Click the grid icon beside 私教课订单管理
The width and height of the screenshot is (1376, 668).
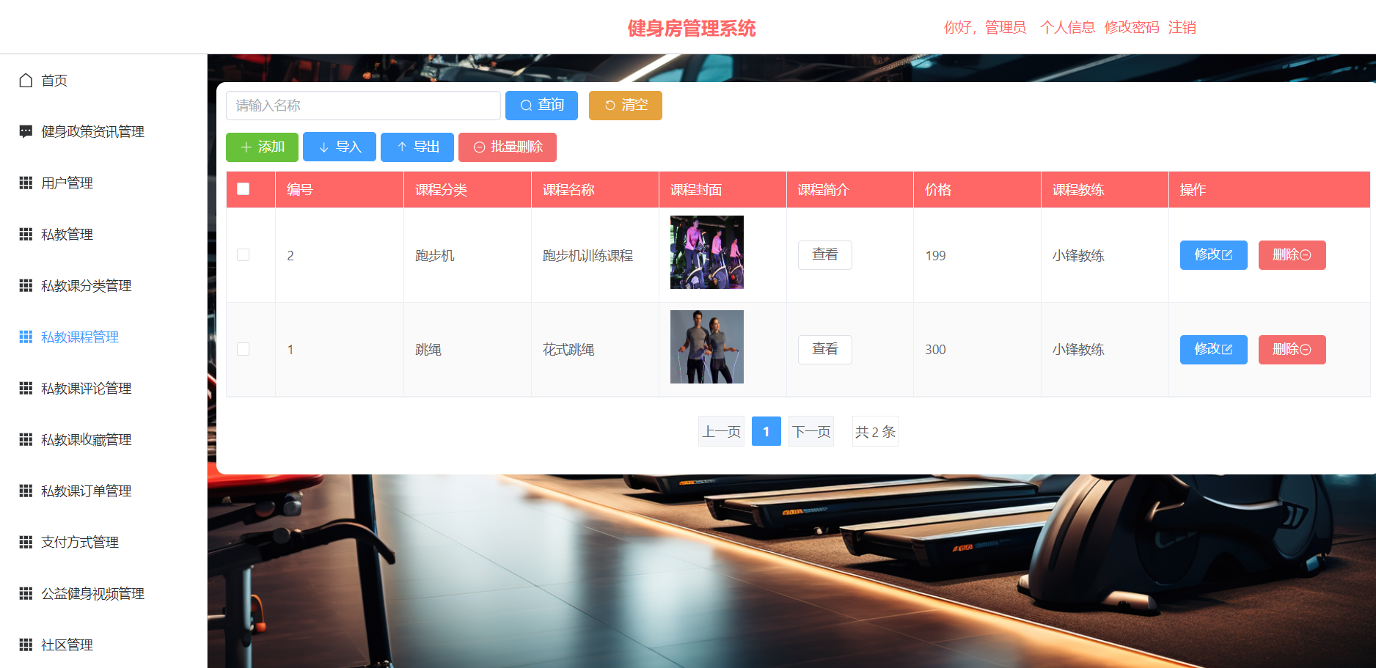click(x=26, y=491)
